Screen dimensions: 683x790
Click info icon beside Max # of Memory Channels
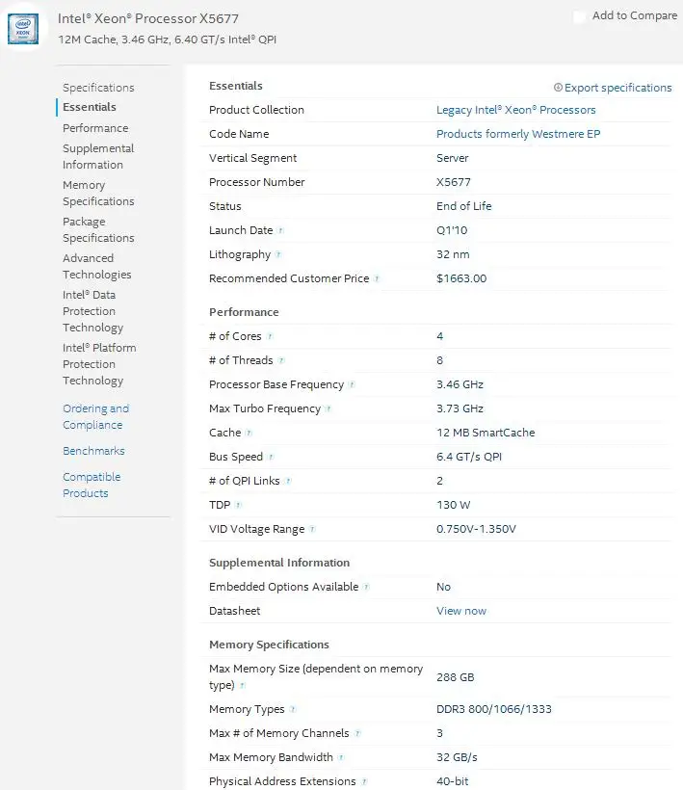pos(357,733)
